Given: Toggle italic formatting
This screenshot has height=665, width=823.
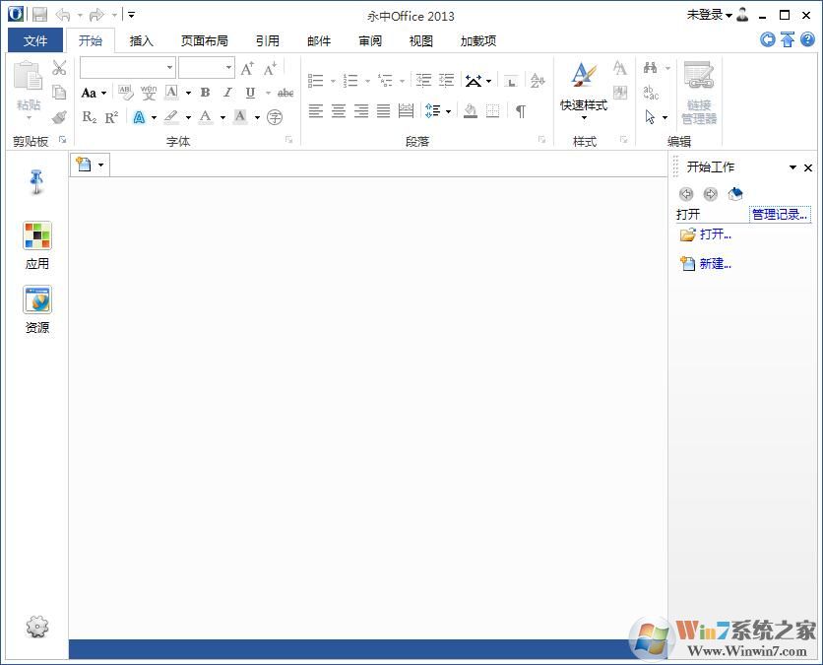Looking at the screenshot, I should (227, 93).
